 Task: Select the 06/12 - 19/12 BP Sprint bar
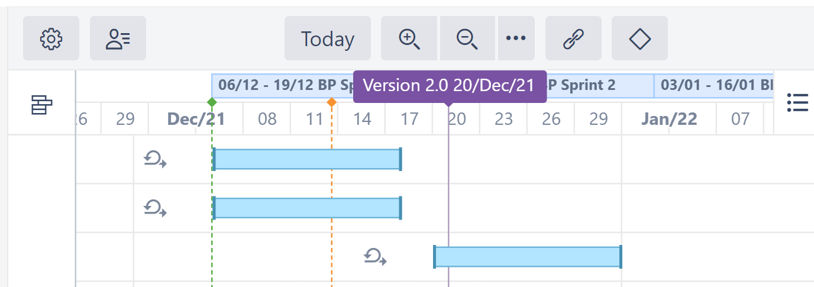click(281, 85)
